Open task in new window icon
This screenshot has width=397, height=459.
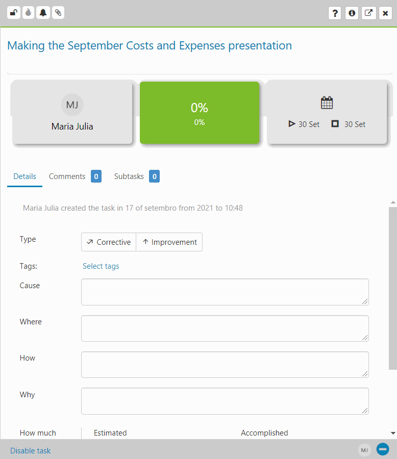[x=368, y=13]
